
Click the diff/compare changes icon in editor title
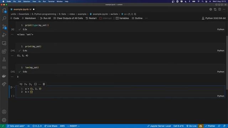point(215,10)
